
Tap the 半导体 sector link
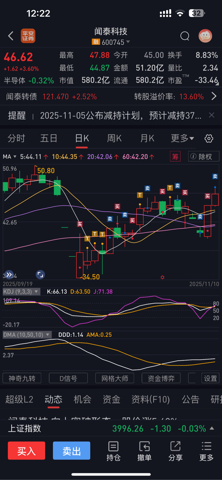pos(14,81)
